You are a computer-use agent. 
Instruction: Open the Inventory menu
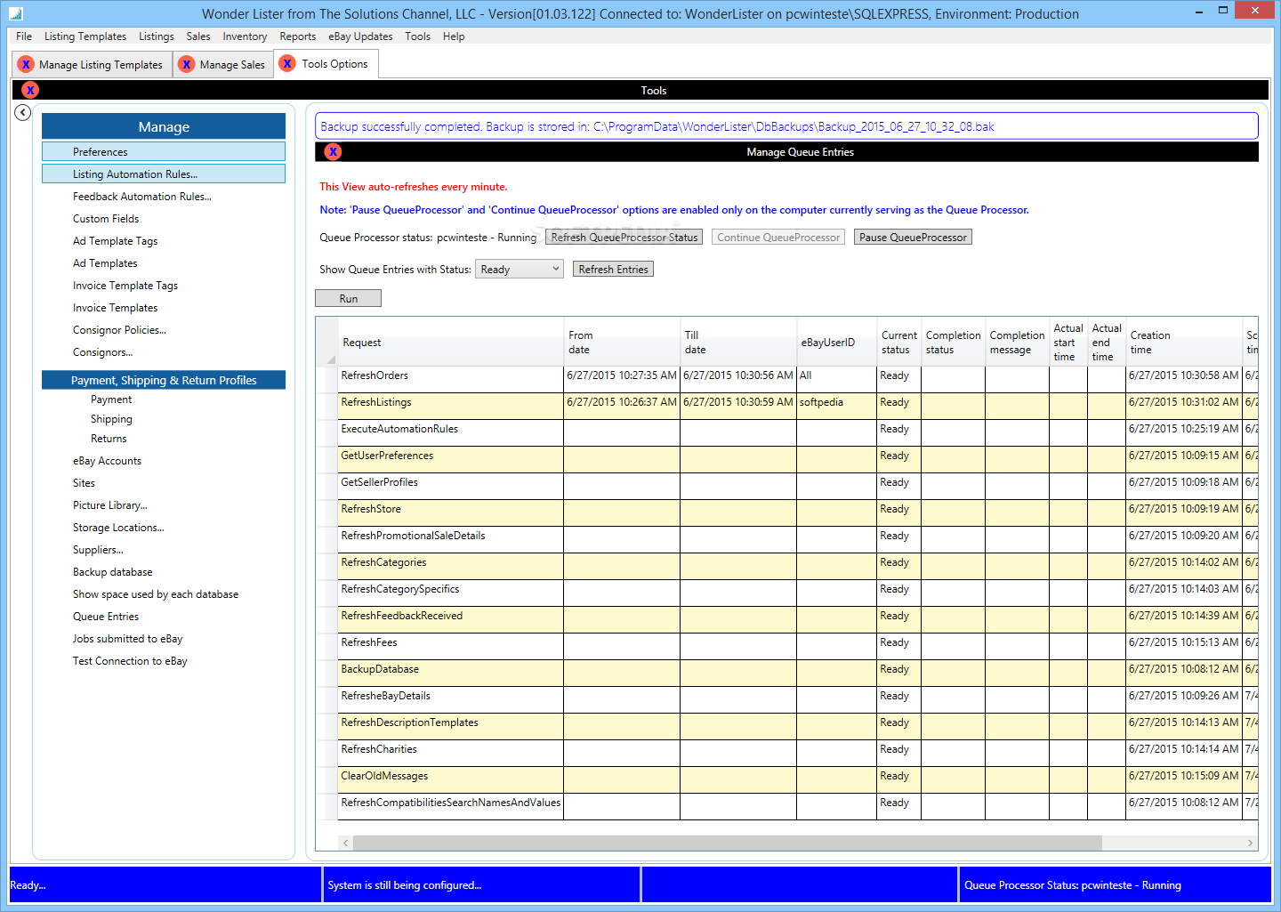245,36
